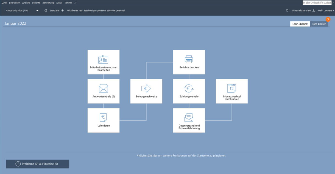Open the Antwortzentrale (0) envelope tile
The width and height of the screenshot is (335, 174).
click(104, 91)
